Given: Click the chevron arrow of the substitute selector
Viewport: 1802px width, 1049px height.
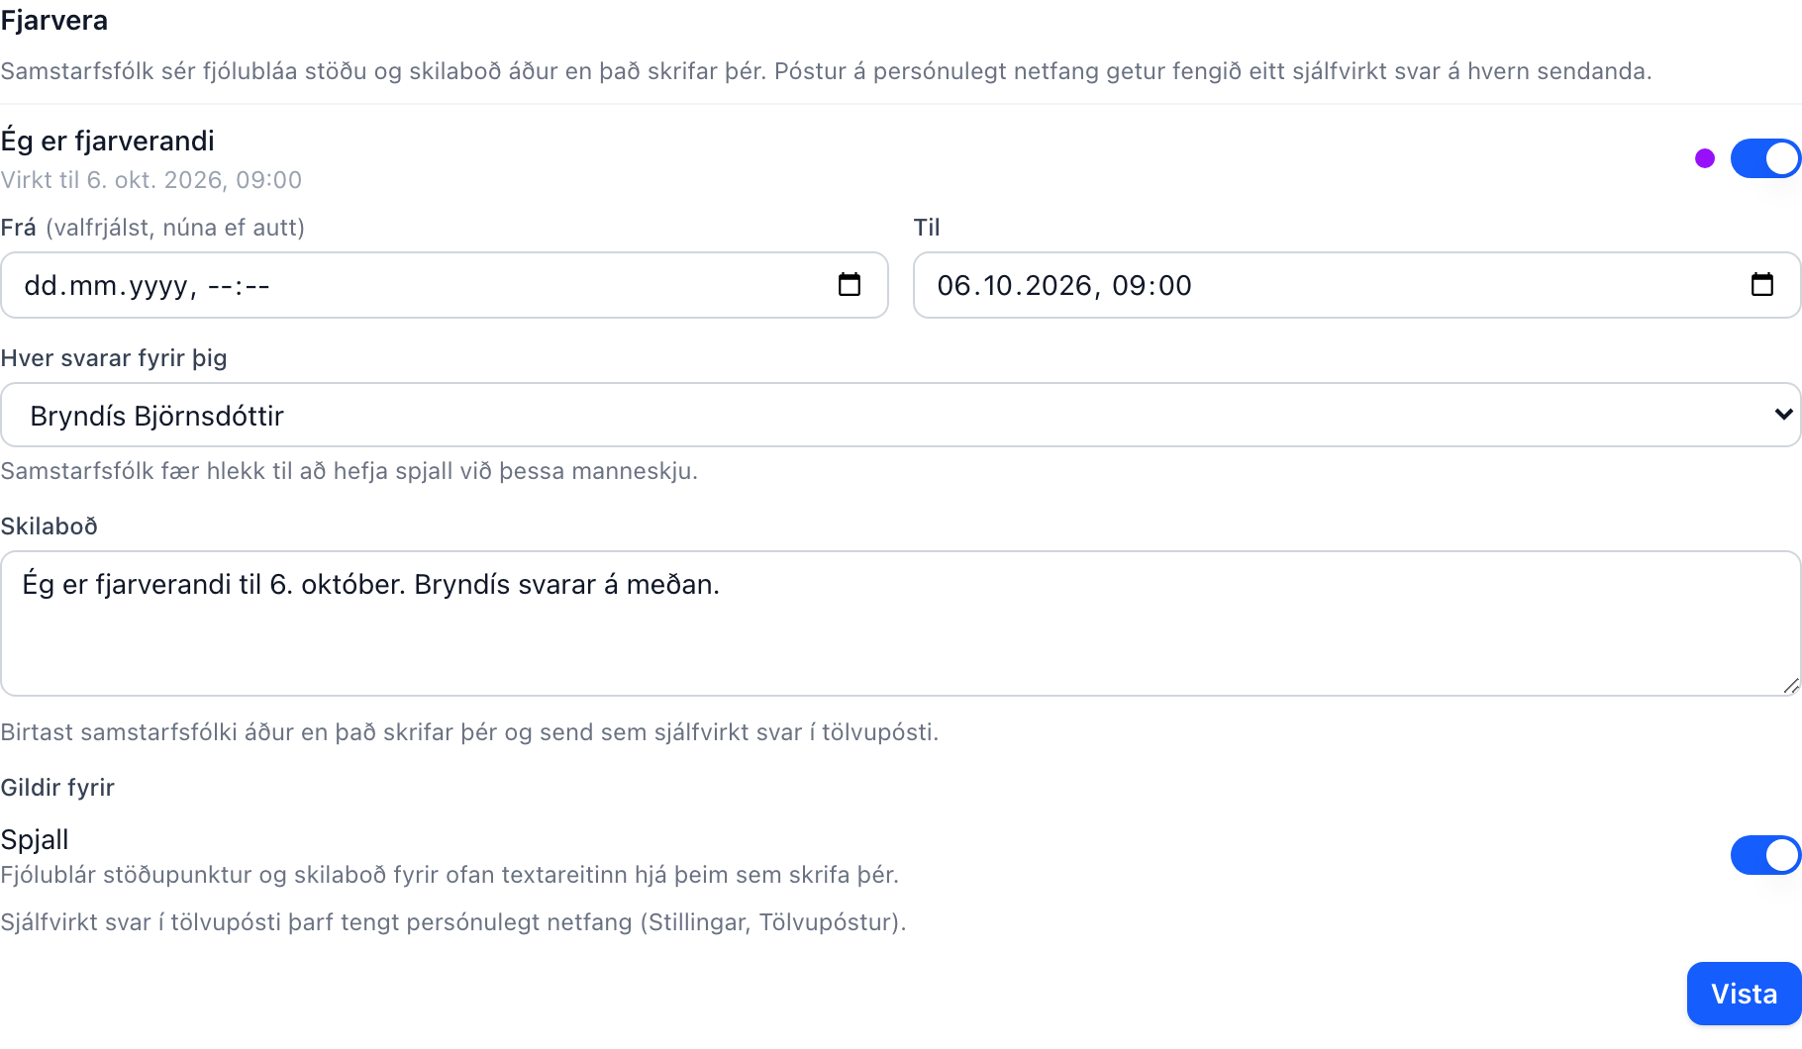Looking at the screenshot, I should pyautogui.click(x=1783, y=415).
